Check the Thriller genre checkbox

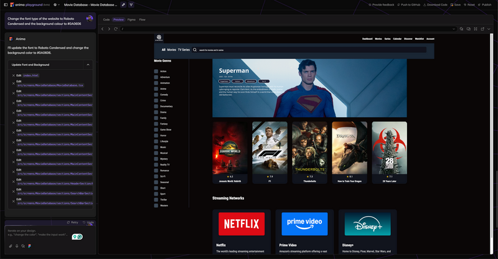tap(156, 200)
